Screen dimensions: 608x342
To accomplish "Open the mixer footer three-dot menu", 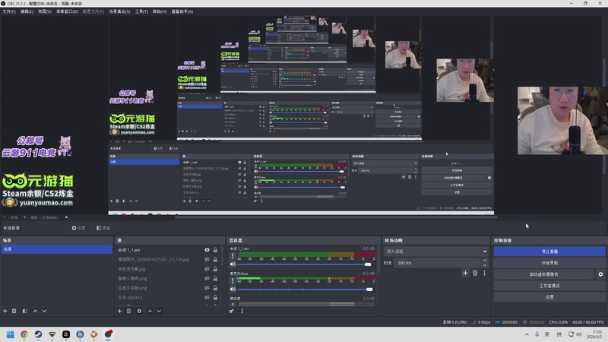I will (242, 311).
